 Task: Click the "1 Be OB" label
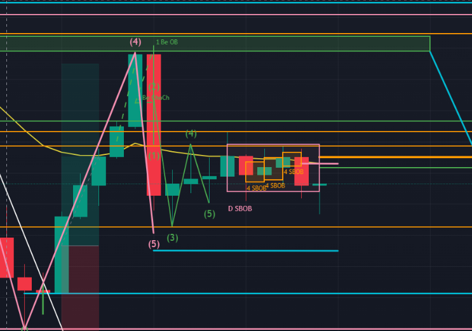coord(166,42)
